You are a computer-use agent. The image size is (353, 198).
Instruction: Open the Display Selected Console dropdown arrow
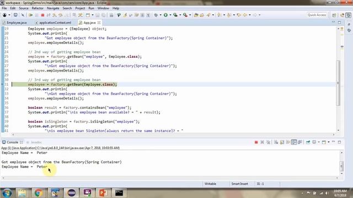[319, 142]
